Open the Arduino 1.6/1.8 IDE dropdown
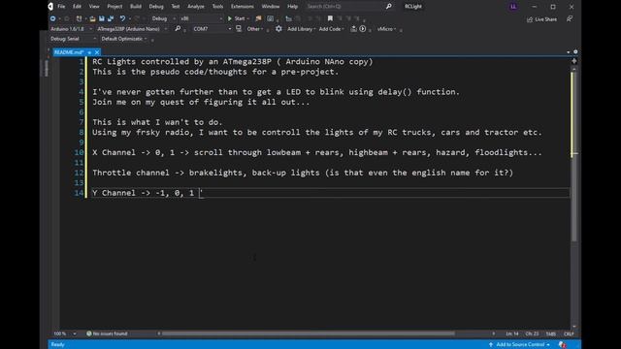Screen dimensions: 621x349 pyautogui.click(x=71, y=29)
